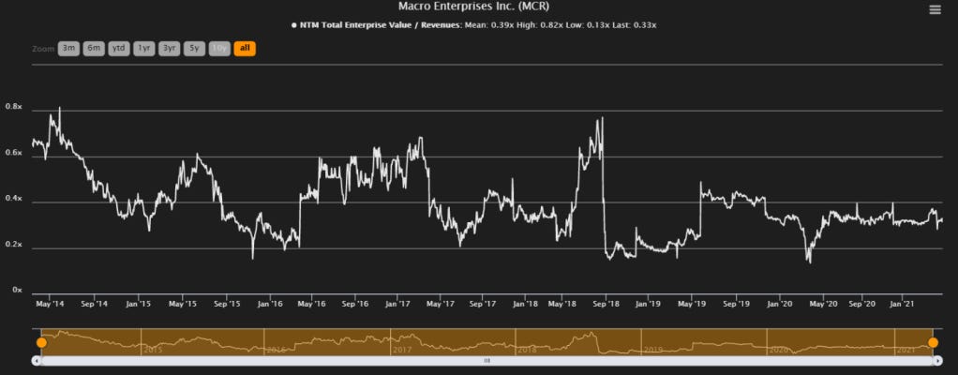Click the 'Sep '19' x-axis label
958x375 pixels.
point(736,304)
